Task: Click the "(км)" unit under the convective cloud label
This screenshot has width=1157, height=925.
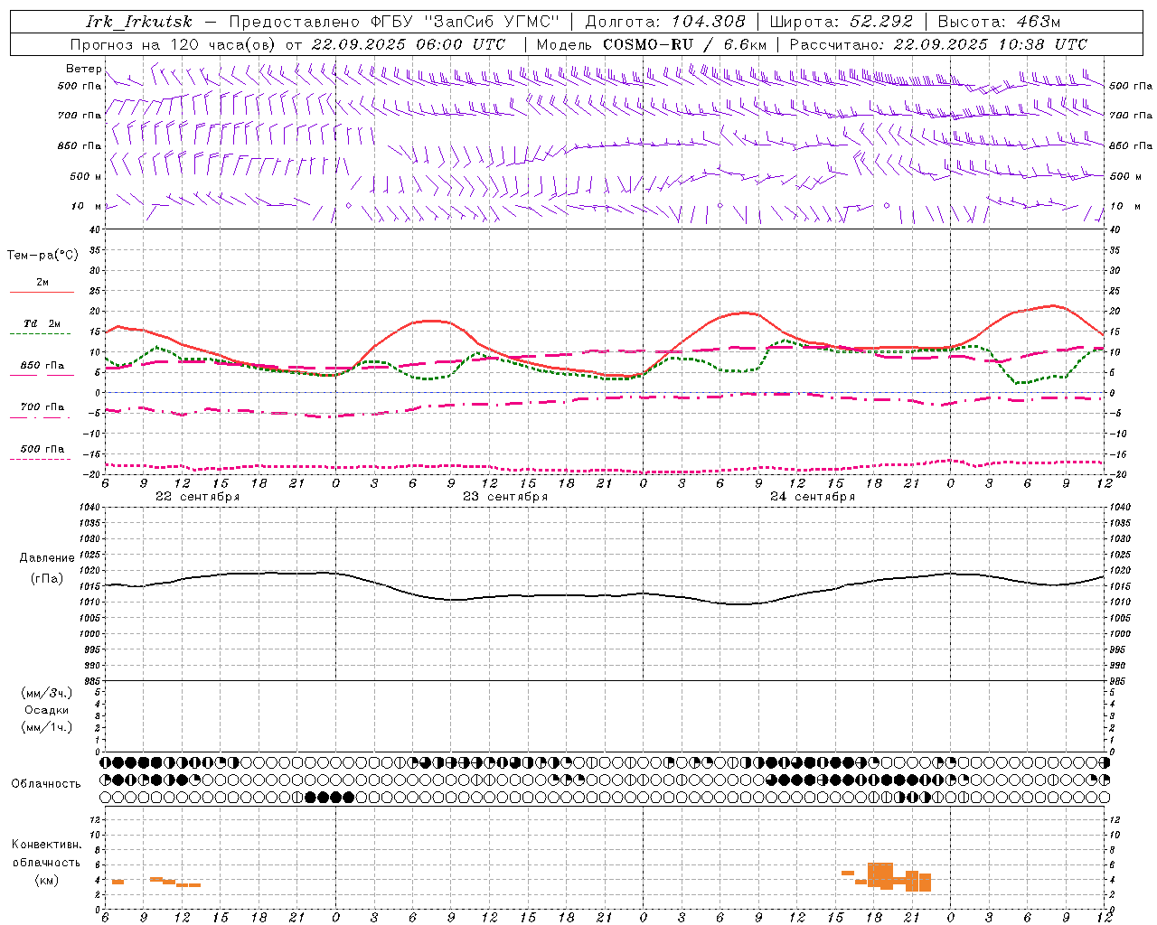Action: click(47, 880)
